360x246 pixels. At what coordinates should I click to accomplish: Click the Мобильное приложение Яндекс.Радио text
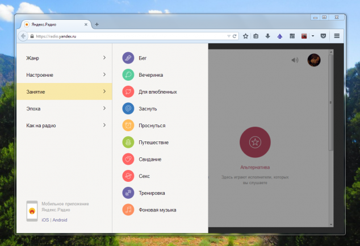click(65, 207)
